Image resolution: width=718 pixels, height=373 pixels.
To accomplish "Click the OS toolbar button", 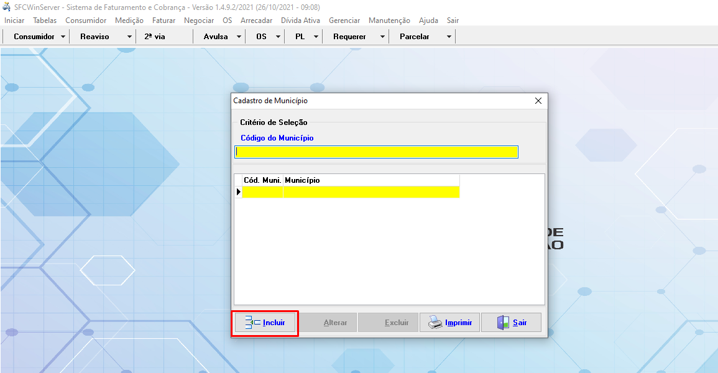I will pyautogui.click(x=261, y=37).
